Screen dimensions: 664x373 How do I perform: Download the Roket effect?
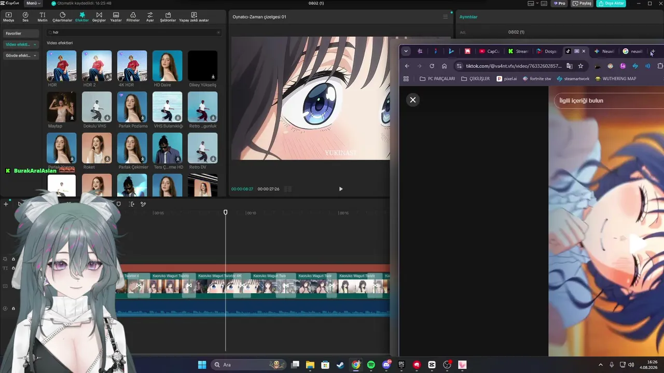(107, 159)
